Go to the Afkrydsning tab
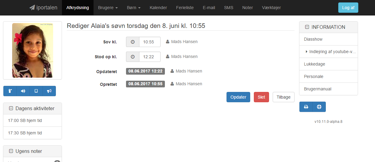 78,8
